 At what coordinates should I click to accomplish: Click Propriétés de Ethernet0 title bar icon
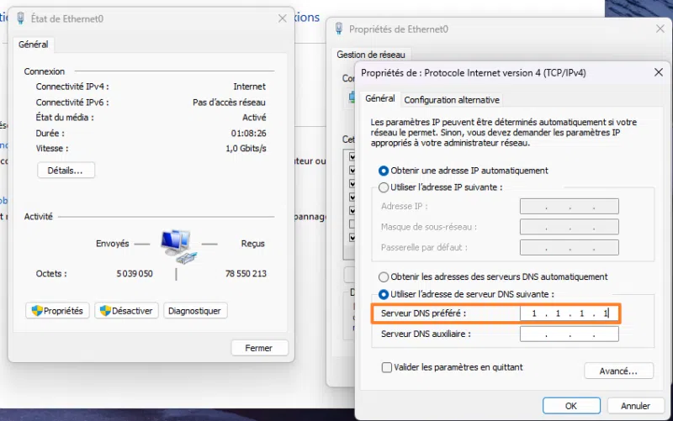[339, 29]
